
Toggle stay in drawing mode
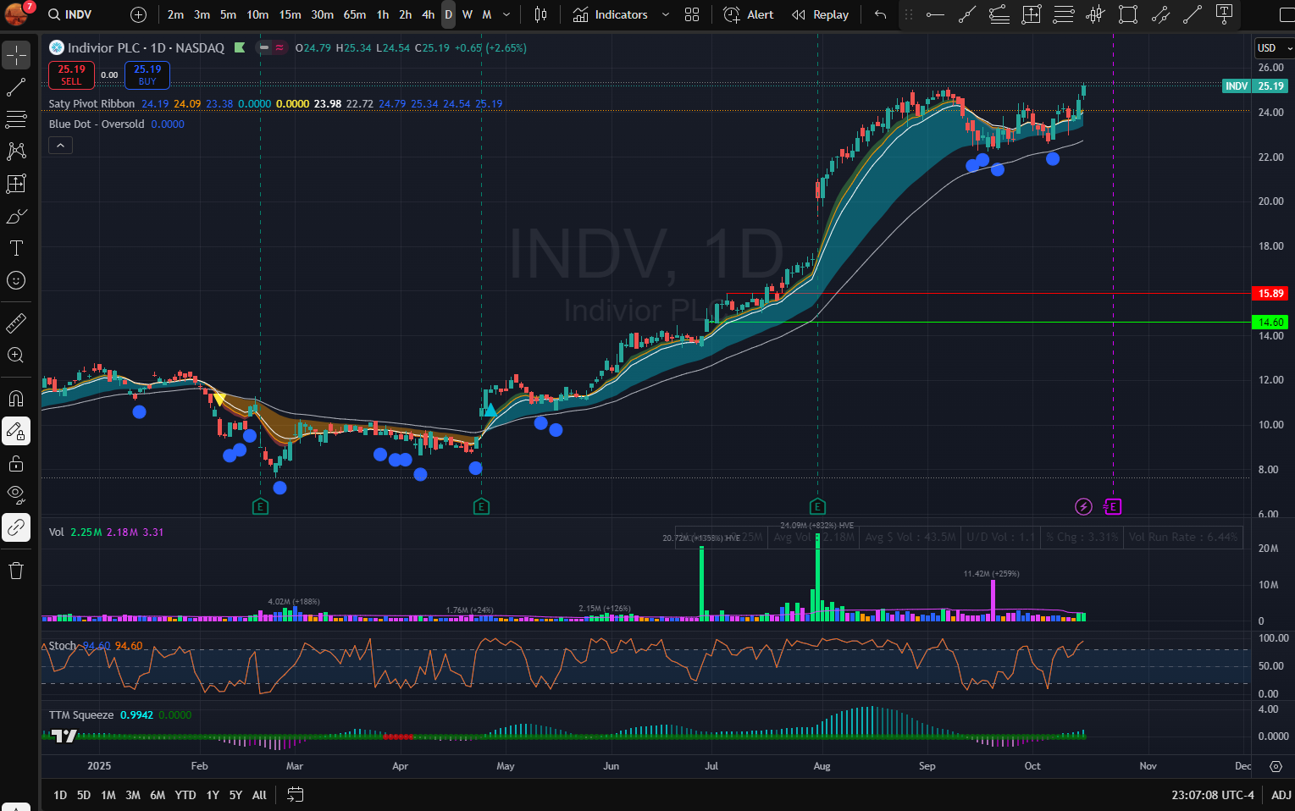[16, 431]
